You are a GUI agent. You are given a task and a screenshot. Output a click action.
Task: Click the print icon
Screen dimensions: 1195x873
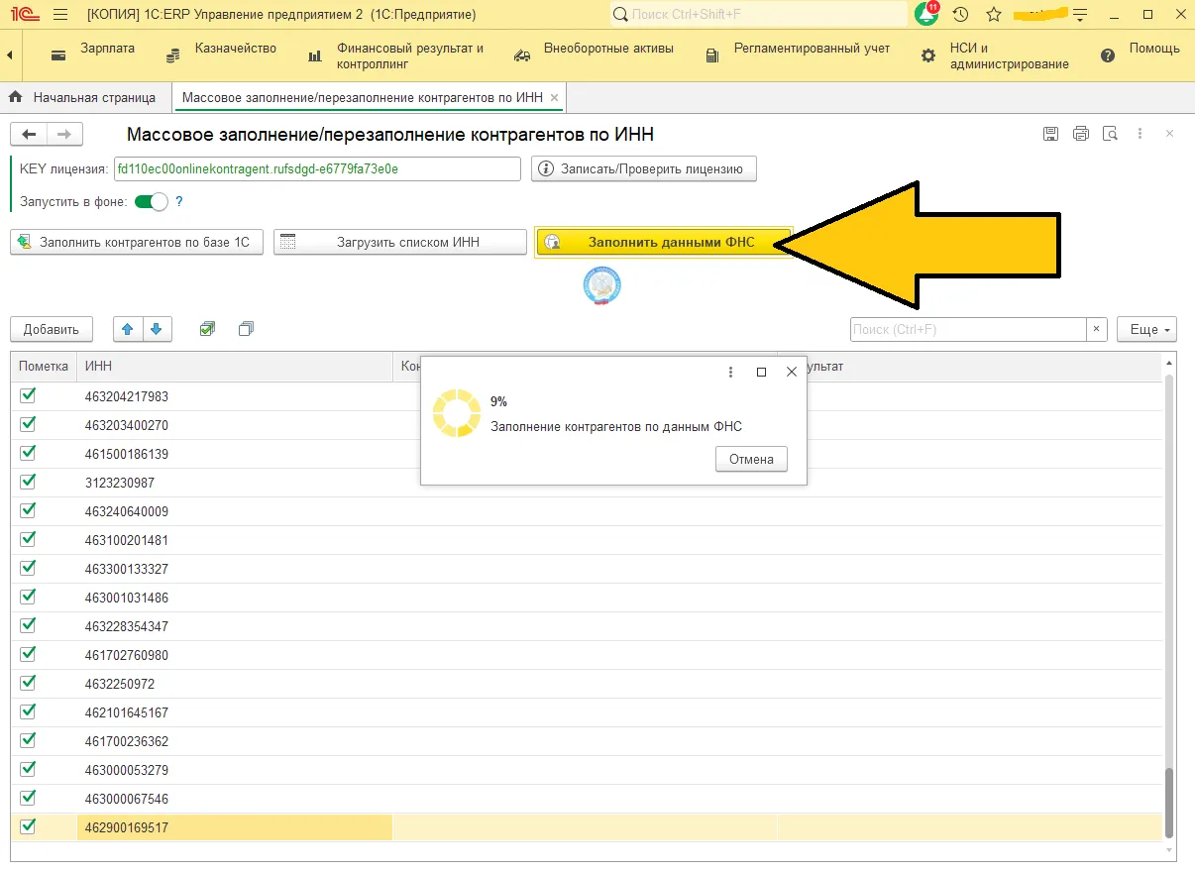[1081, 134]
